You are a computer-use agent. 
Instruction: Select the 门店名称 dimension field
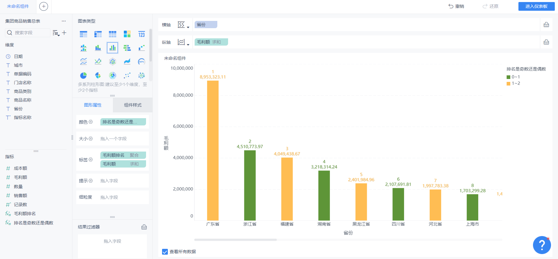pyautogui.click(x=23, y=83)
